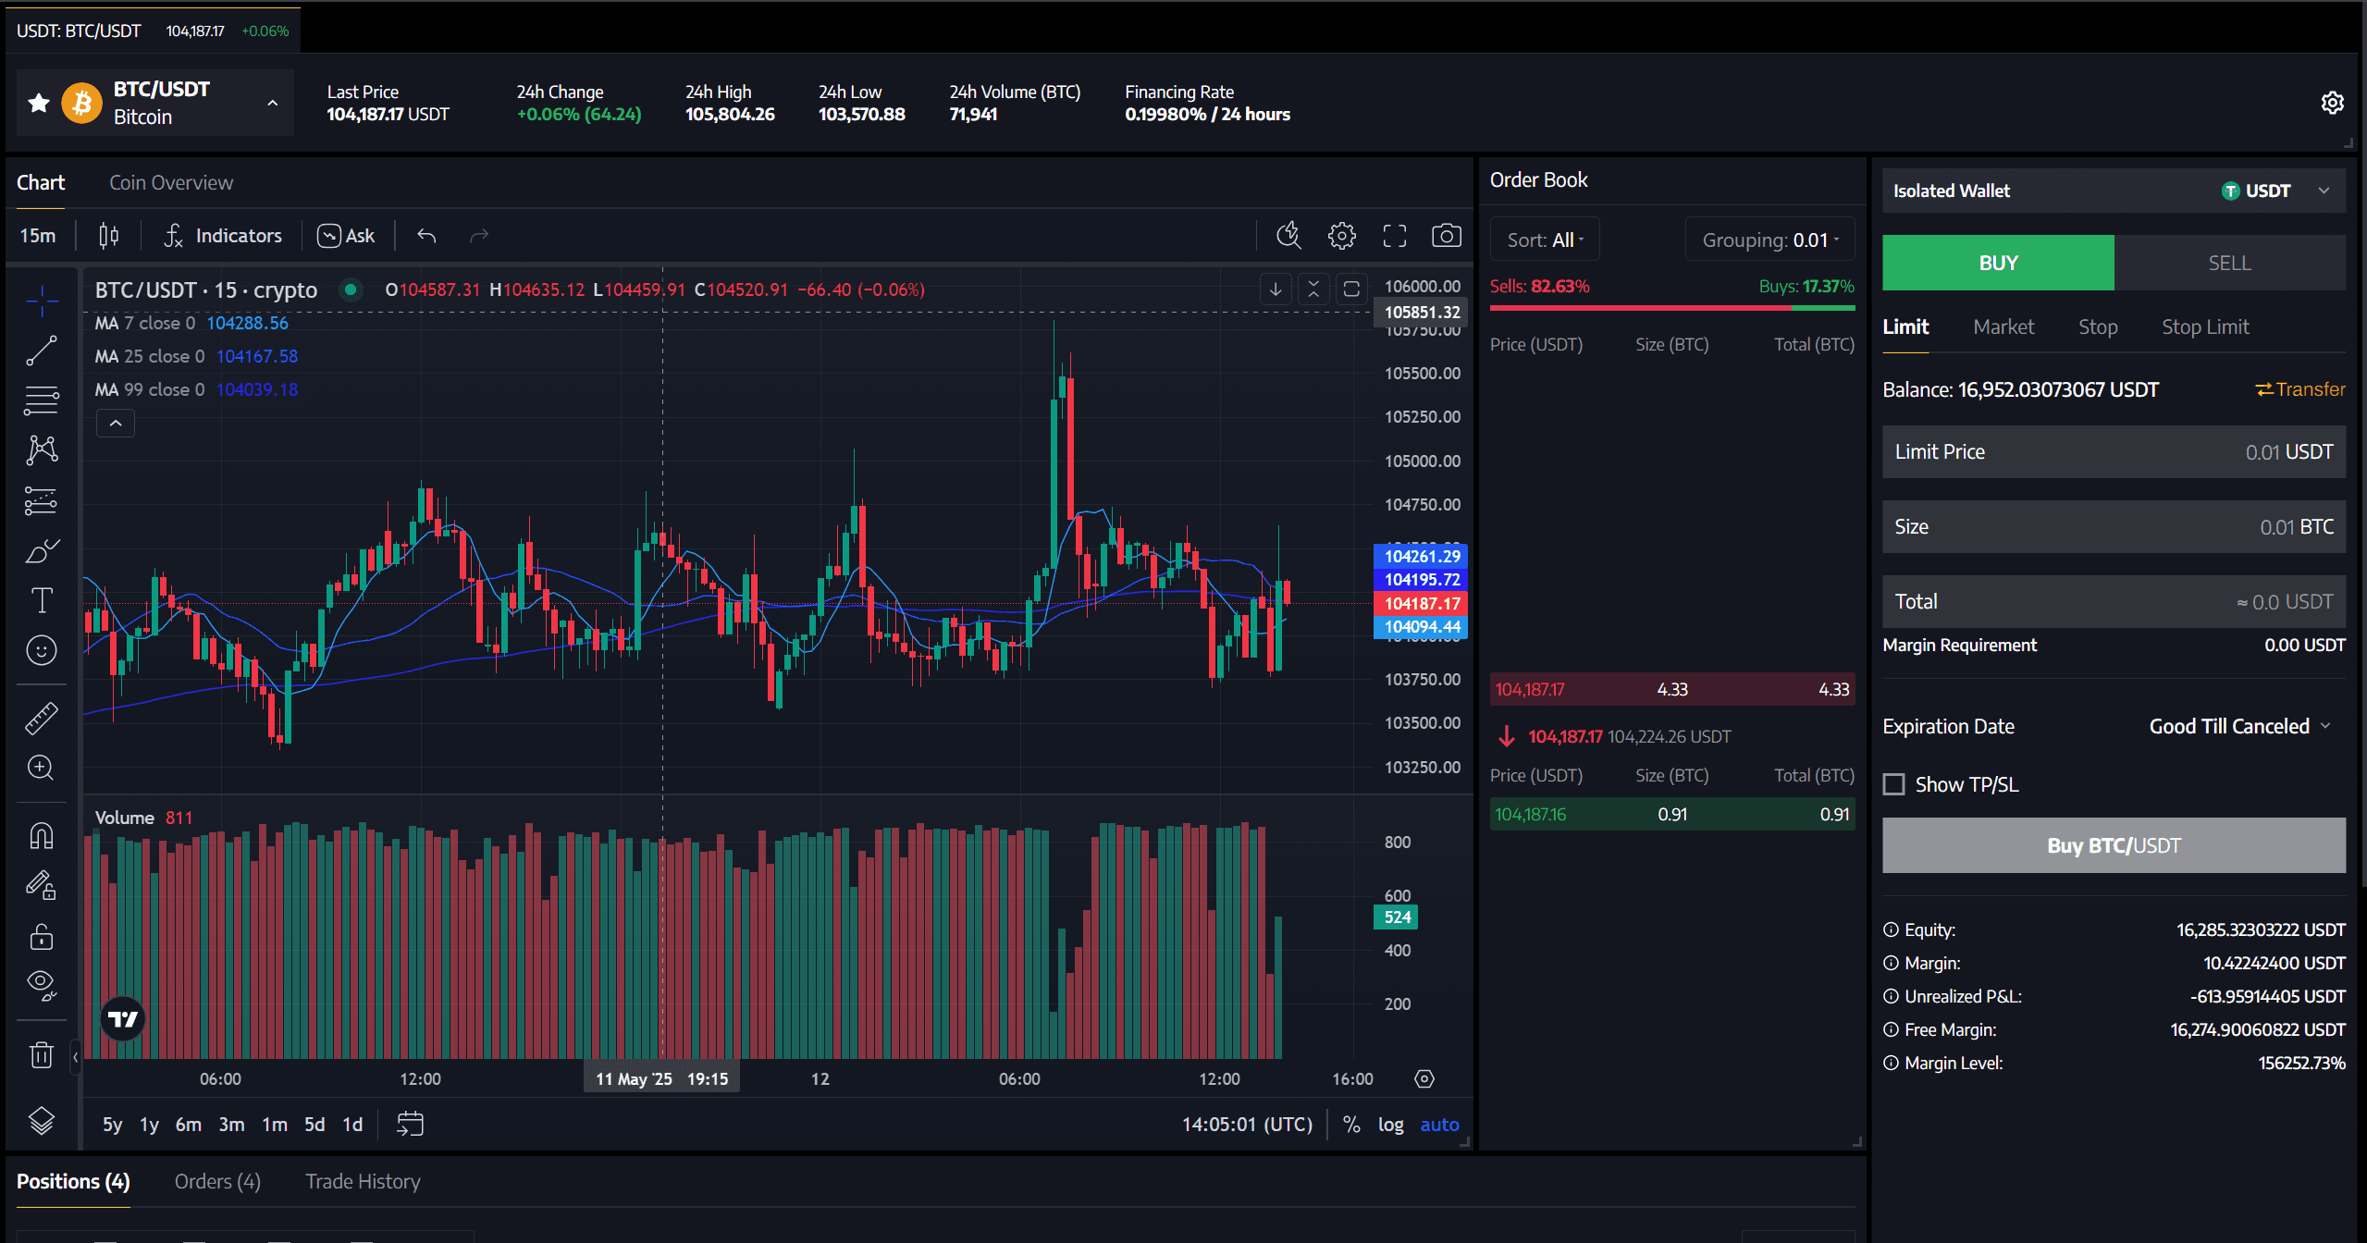The width and height of the screenshot is (2367, 1243).
Task: Open the Orders (4) tab
Action: [x=217, y=1181]
